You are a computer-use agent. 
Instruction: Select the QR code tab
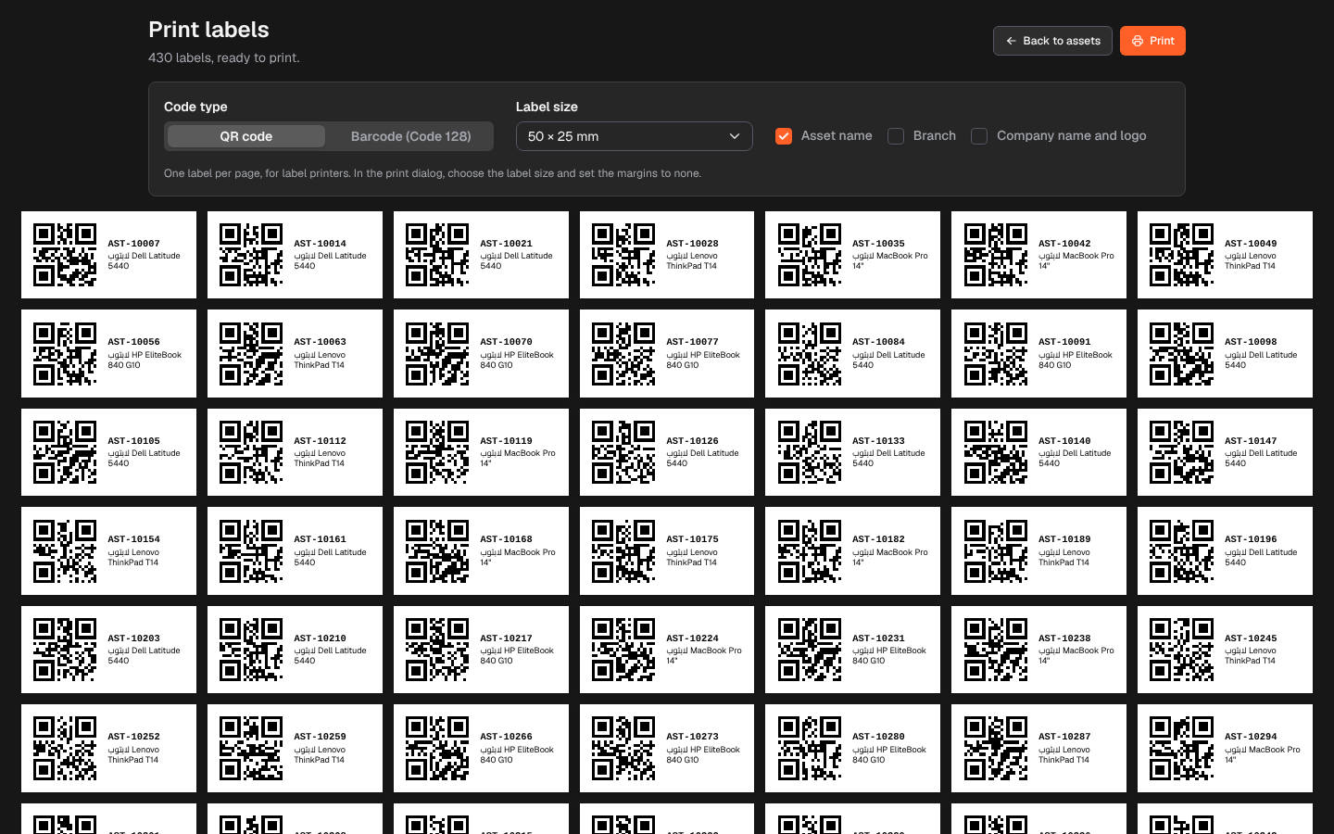click(246, 136)
